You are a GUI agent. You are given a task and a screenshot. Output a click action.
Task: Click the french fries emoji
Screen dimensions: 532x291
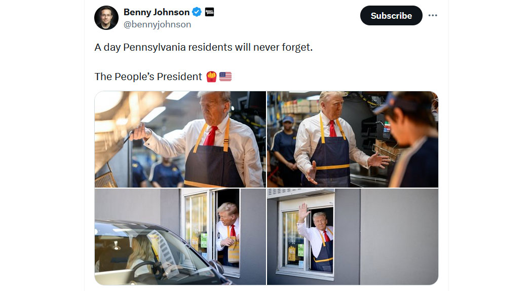(x=211, y=77)
